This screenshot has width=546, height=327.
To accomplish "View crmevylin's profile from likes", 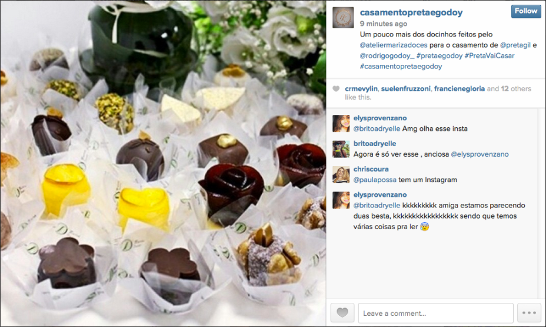I will coord(361,88).
